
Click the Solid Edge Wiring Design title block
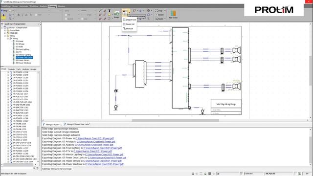pyautogui.click(x=226, y=104)
